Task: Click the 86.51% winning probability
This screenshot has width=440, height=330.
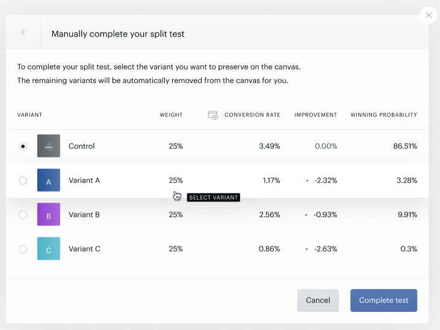Action: pyautogui.click(x=405, y=146)
